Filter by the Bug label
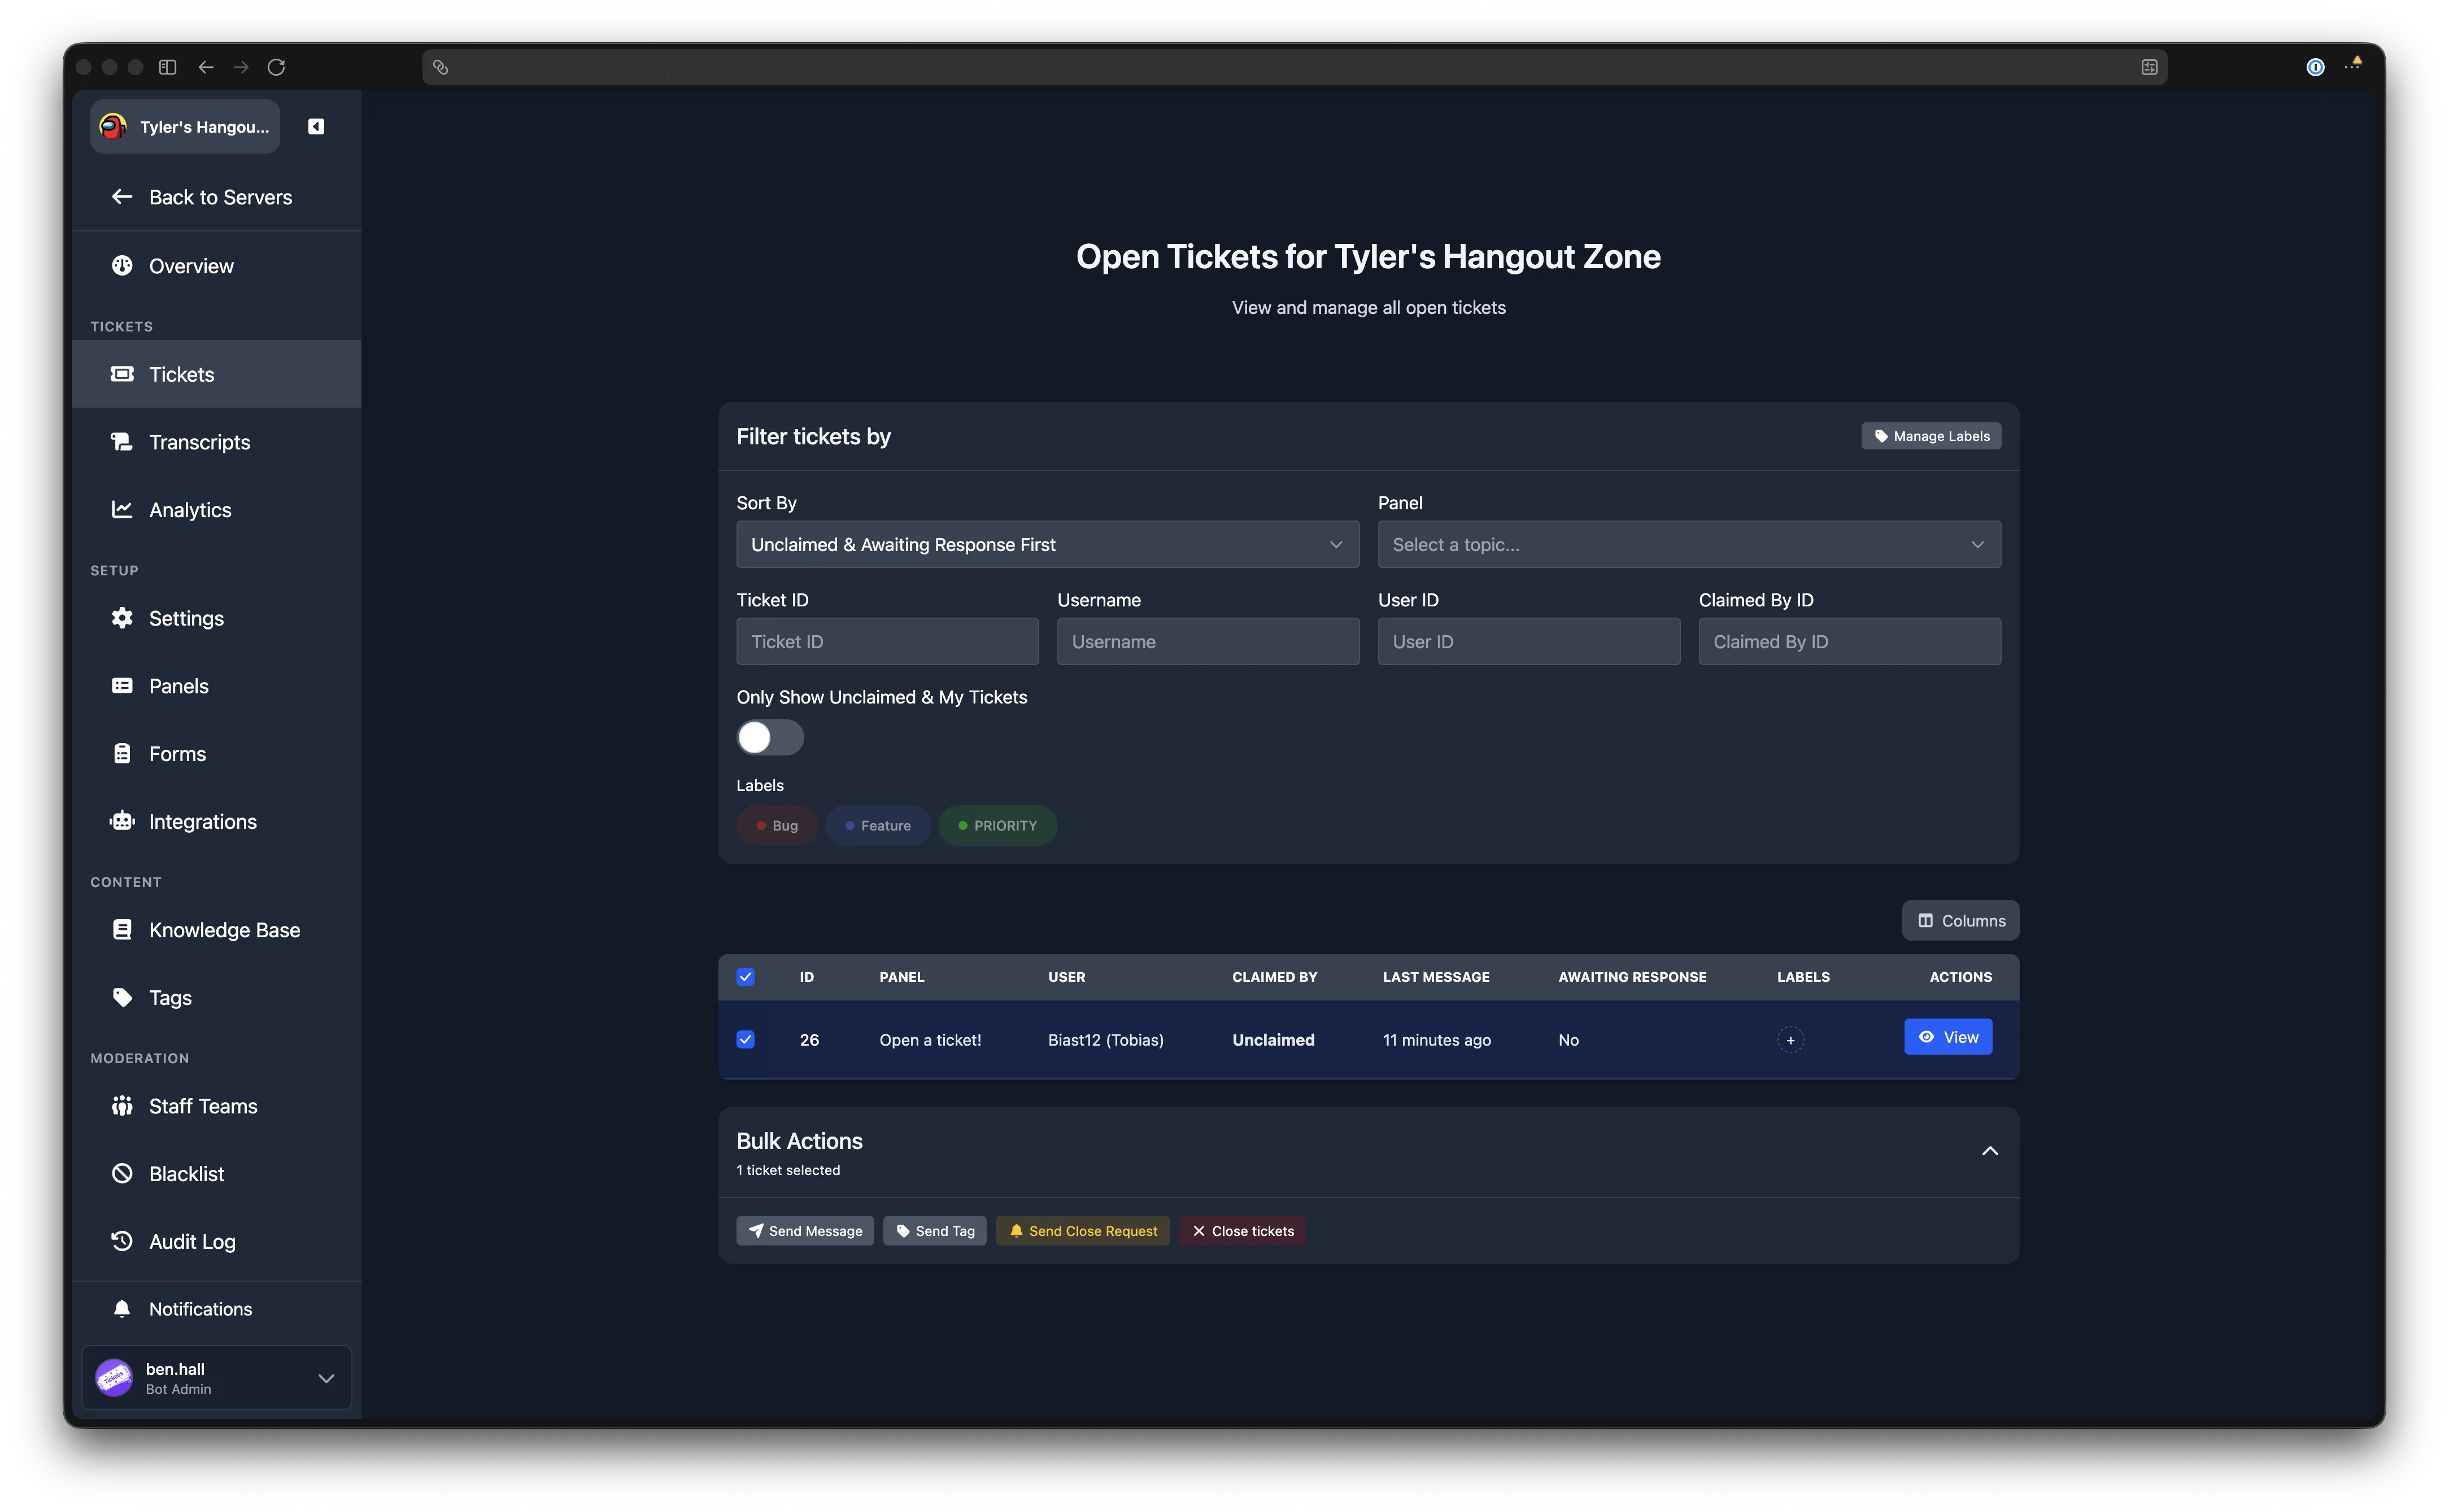Screen dimensions: 2449x1512 click(x=777, y=826)
